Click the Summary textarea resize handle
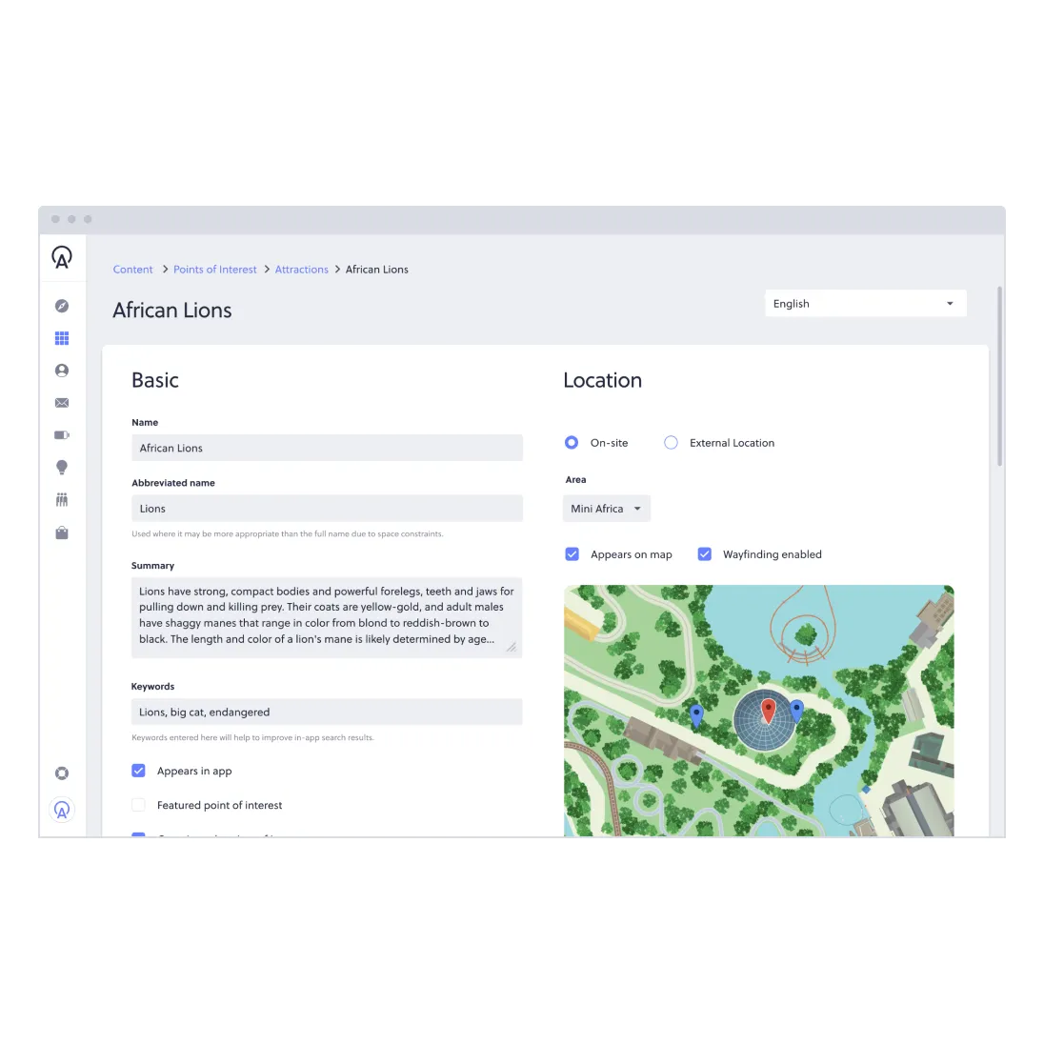1044x1044 pixels. click(x=512, y=647)
